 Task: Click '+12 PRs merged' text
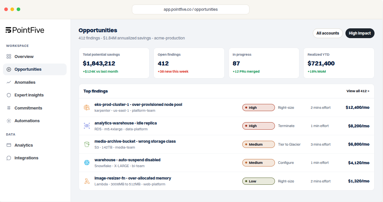click(246, 71)
